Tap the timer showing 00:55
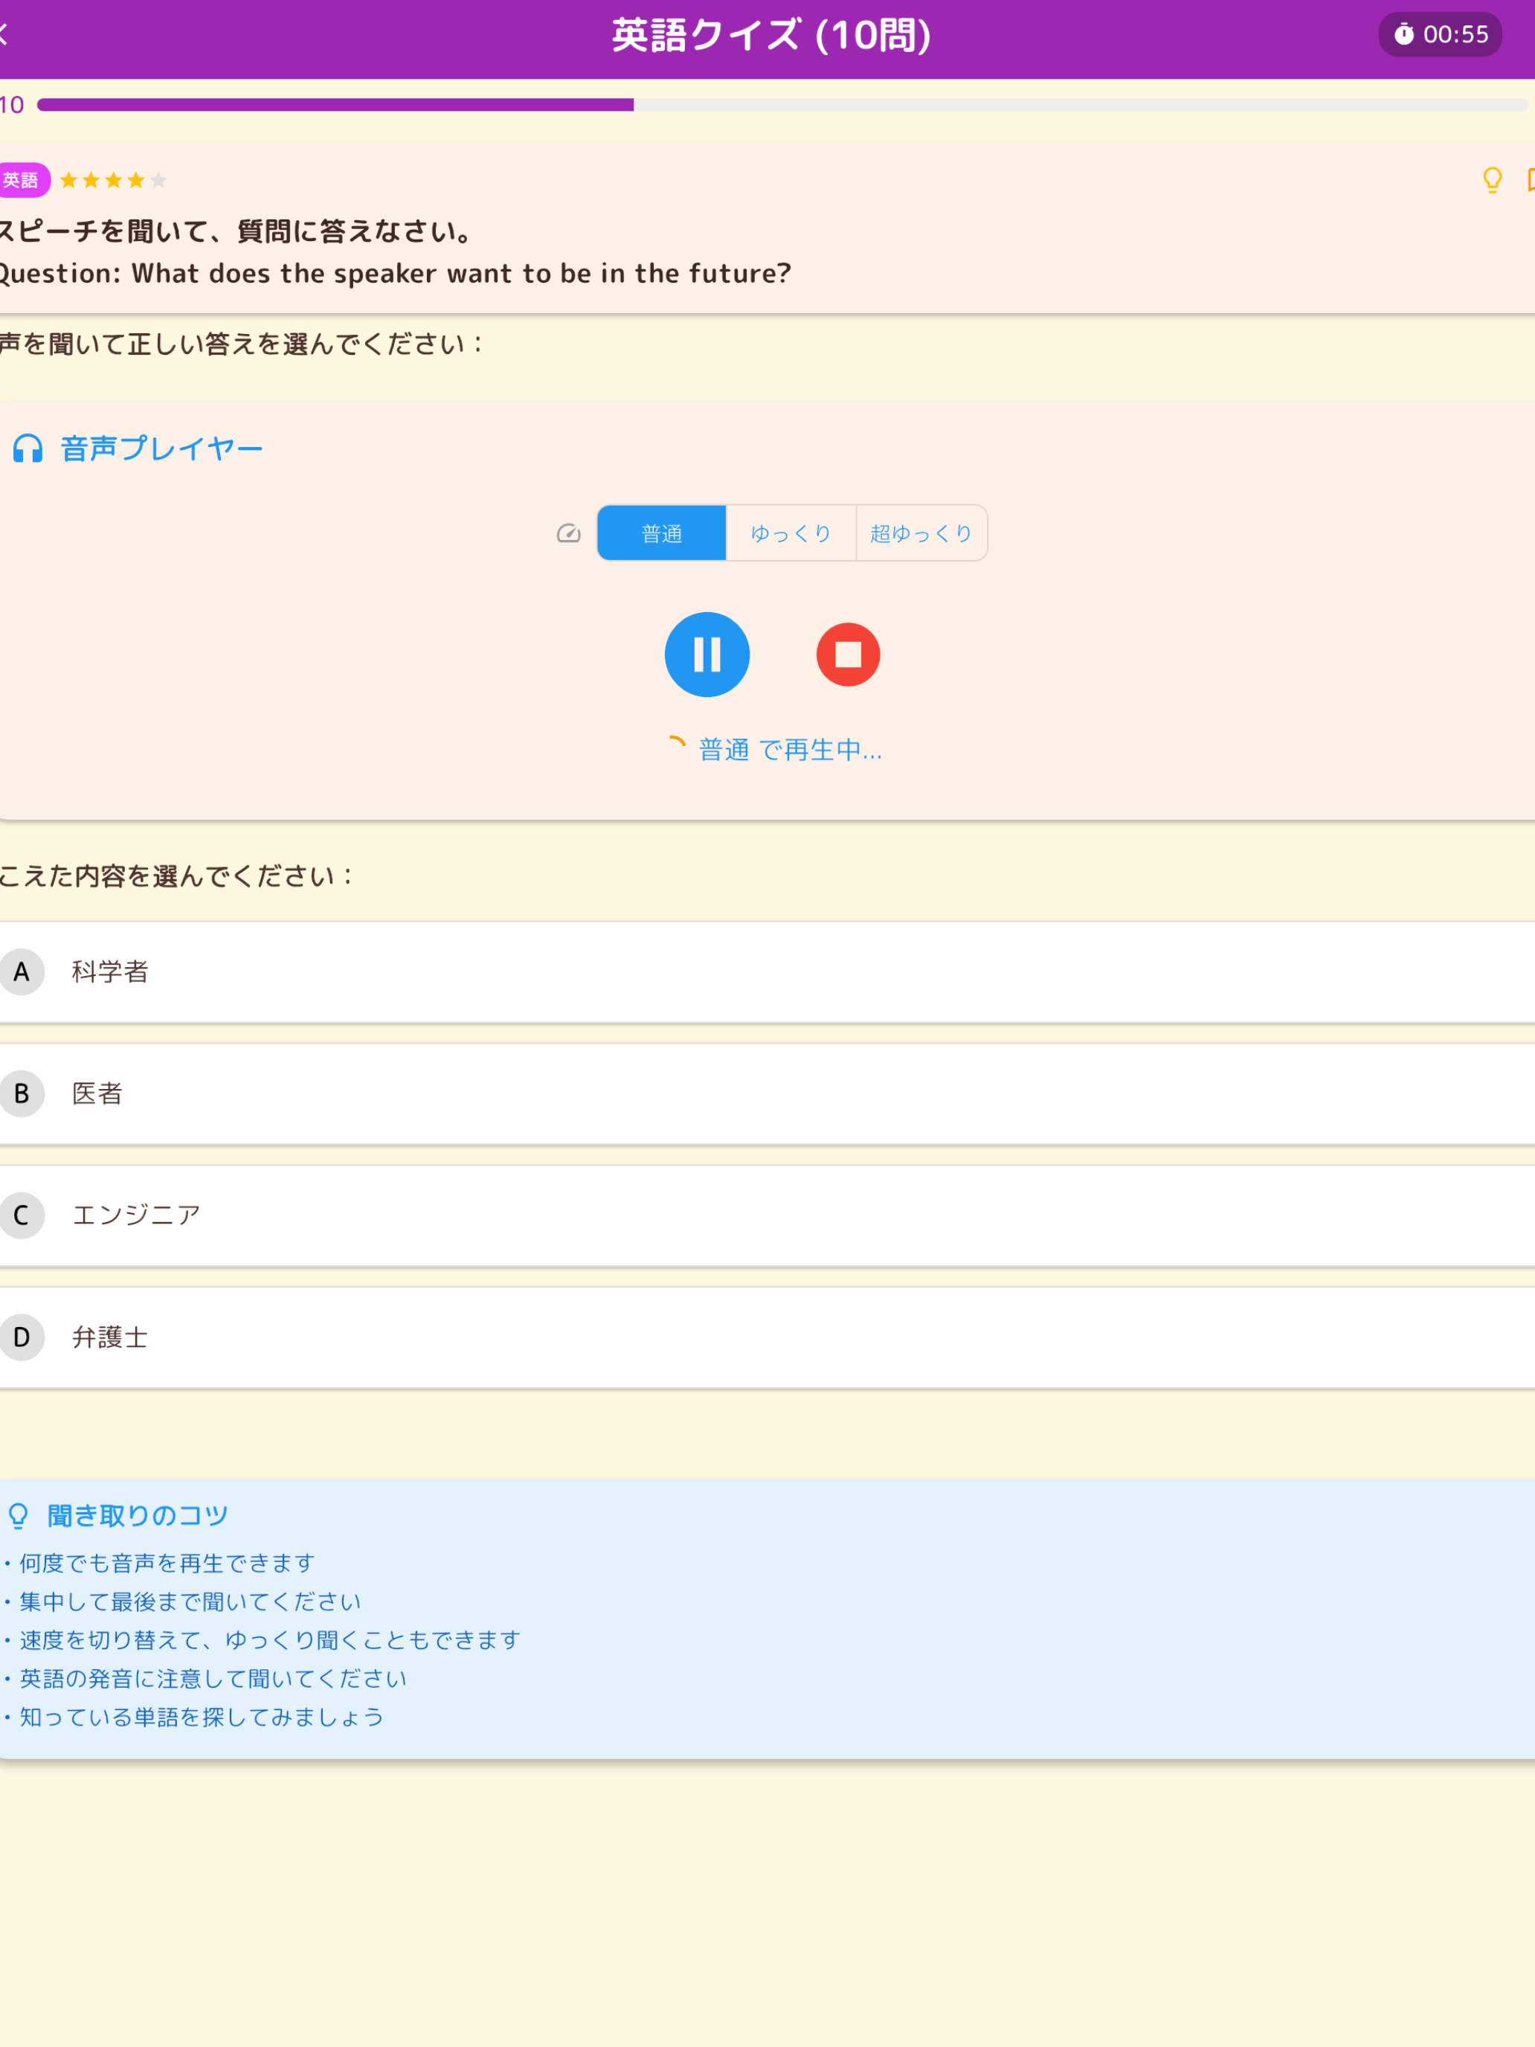The width and height of the screenshot is (1535, 2047). 1440,34
